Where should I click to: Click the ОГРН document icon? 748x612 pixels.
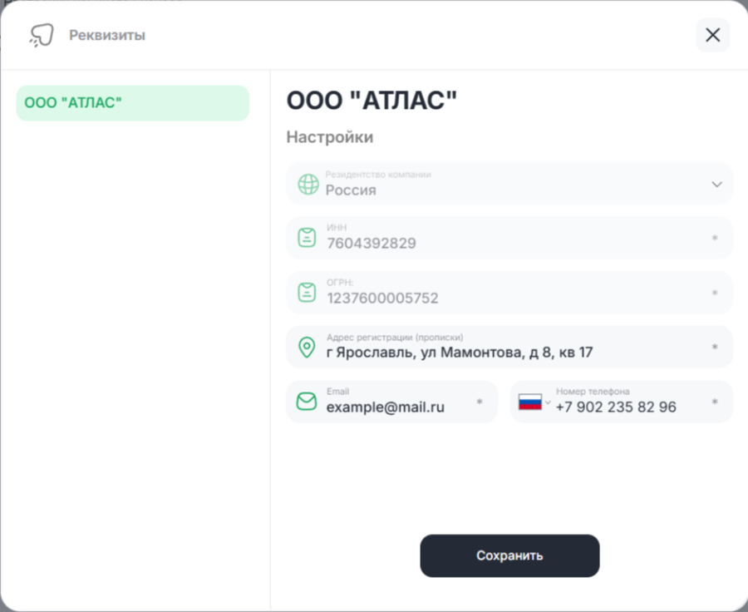[x=308, y=293]
